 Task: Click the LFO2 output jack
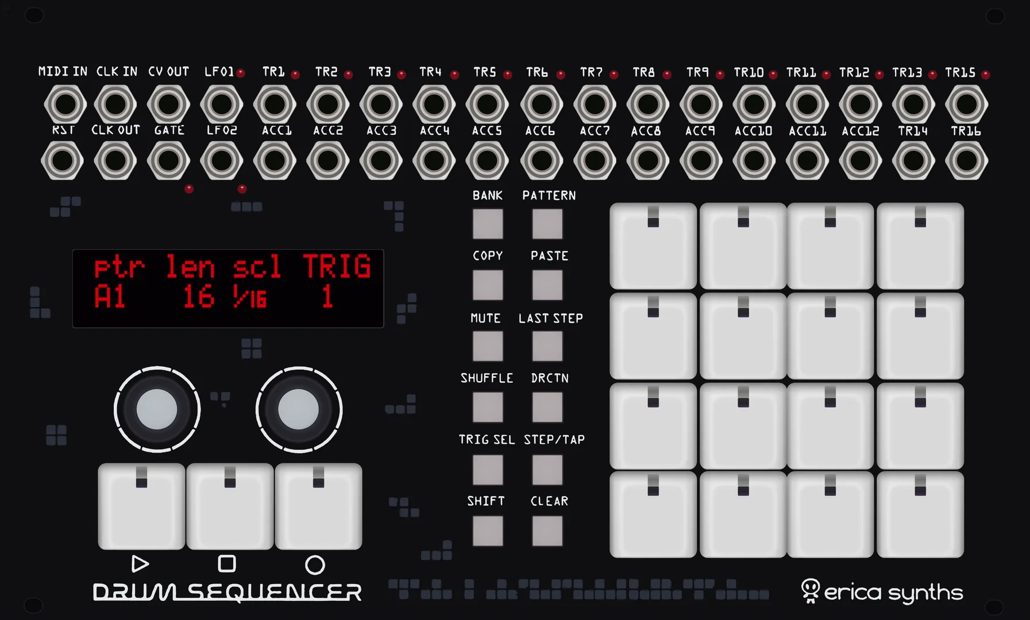click(x=222, y=161)
